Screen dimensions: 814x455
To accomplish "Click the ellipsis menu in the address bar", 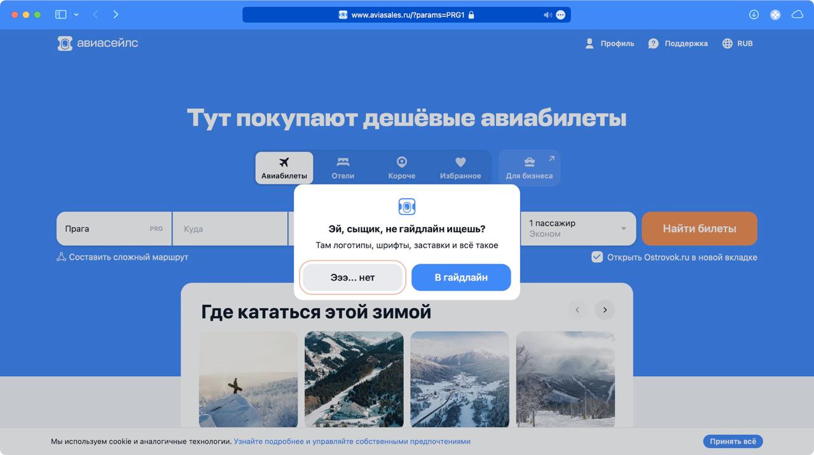I will [x=560, y=14].
